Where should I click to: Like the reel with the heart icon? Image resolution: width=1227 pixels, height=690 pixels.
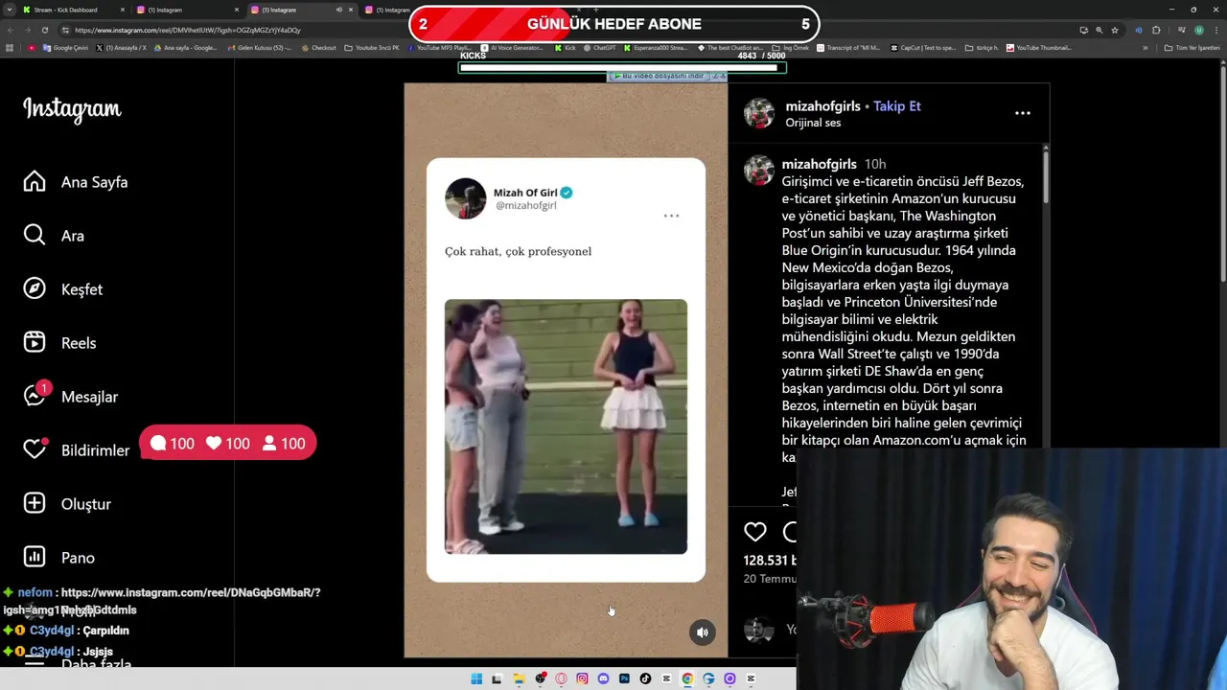coord(755,532)
